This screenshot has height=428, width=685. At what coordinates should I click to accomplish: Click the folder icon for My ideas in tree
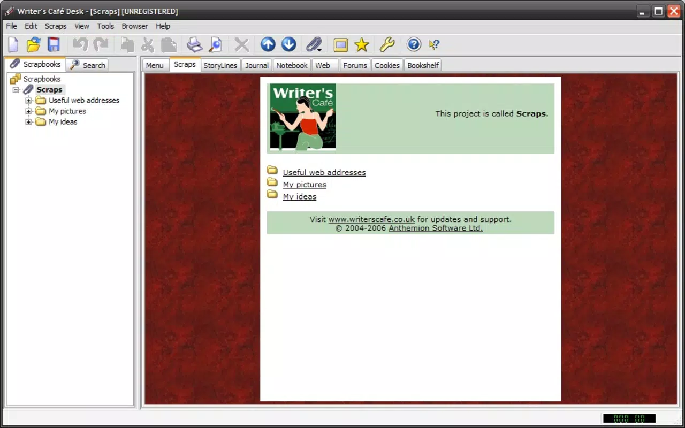tap(41, 122)
